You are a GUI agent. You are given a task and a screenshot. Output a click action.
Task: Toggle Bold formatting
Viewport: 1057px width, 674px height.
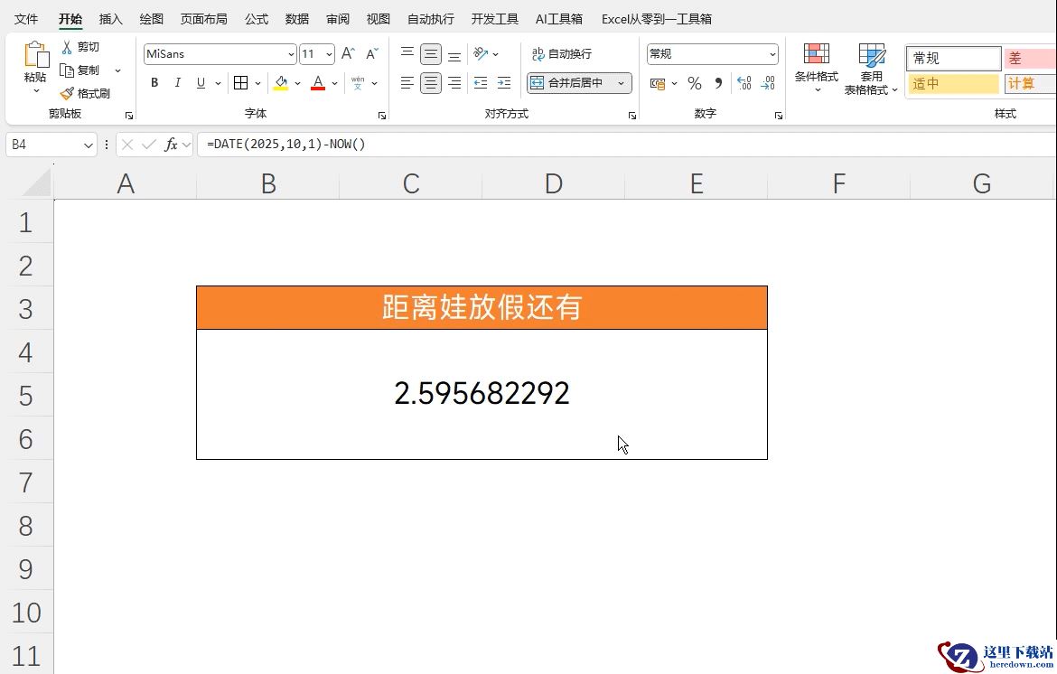point(154,83)
